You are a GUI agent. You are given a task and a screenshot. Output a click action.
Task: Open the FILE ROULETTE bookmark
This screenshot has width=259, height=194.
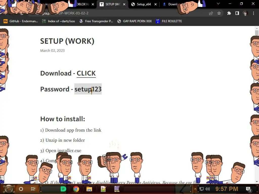click(x=169, y=21)
